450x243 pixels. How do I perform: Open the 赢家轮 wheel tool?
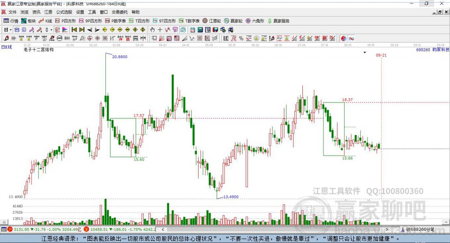point(233,21)
